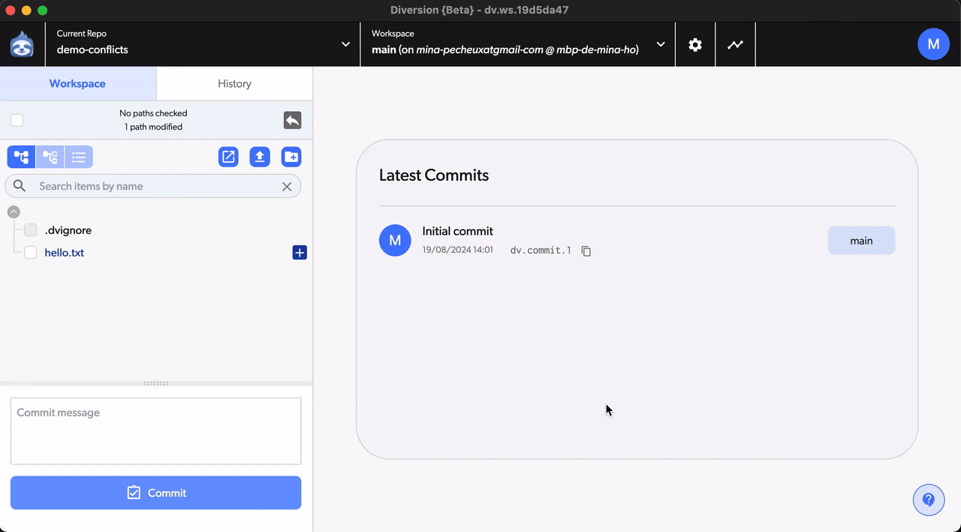Click the added plus badge for hello.txt

coord(300,253)
